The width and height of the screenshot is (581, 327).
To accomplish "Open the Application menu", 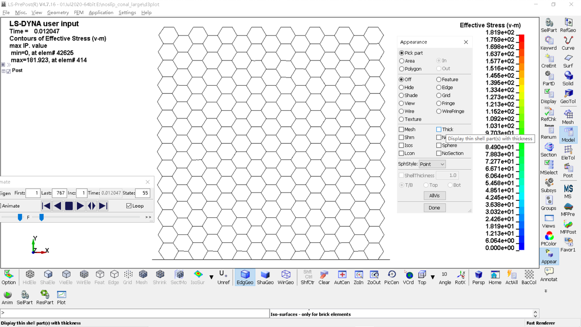I will tap(101, 13).
